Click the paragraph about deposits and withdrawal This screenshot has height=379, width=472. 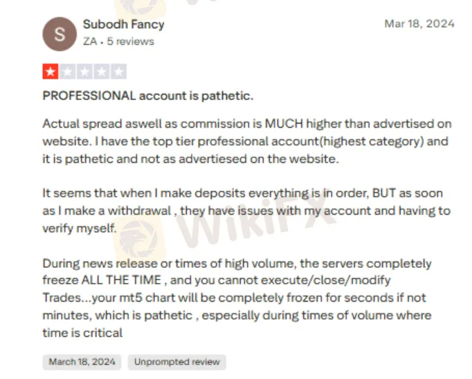(246, 211)
